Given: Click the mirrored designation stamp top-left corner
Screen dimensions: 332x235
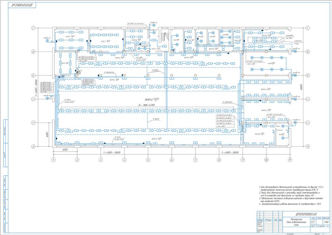Looking at the screenshot, I should click(22, 5).
